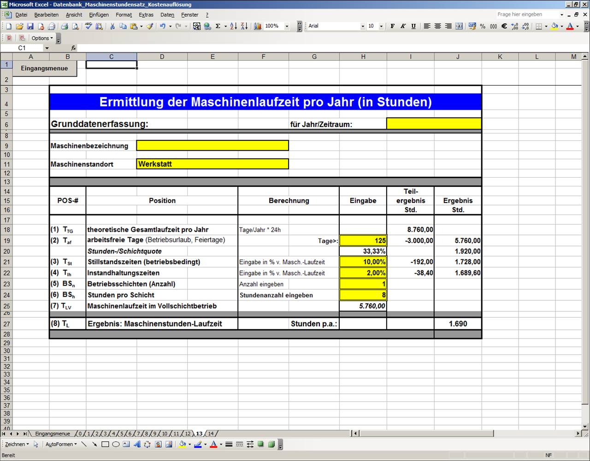This screenshot has height=461, width=590.
Task: Click the Eingangsmenue button on the sheet
Action: 44,68
